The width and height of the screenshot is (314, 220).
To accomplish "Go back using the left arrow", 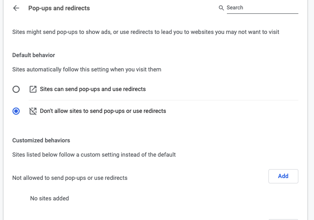I will (16, 8).
